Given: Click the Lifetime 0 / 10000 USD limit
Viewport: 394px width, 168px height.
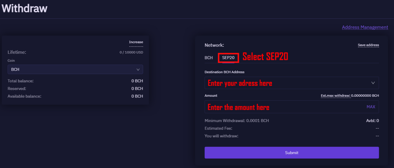Looking at the screenshot, I should tap(131, 53).
